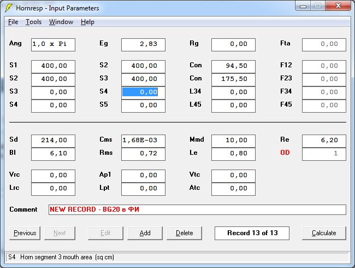Click the Eg field with 2,83

coord(143,45)
